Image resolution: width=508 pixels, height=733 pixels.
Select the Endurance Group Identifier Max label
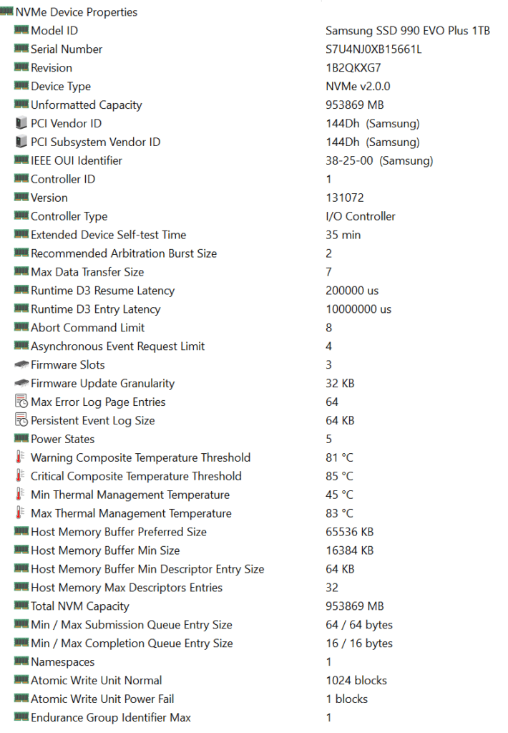tap(111, 717)
